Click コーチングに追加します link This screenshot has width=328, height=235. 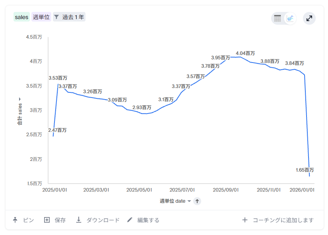point(283,220)
